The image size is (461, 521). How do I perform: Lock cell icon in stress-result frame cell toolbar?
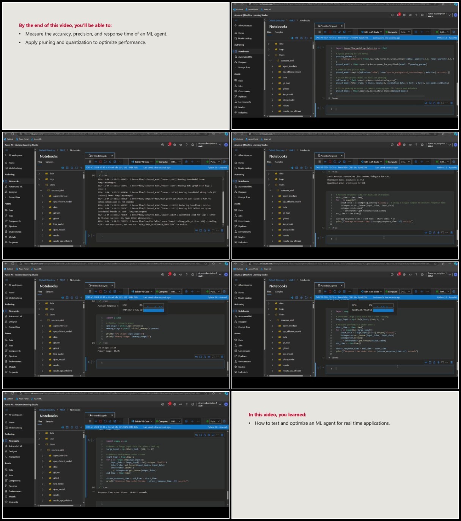(204, 435)
